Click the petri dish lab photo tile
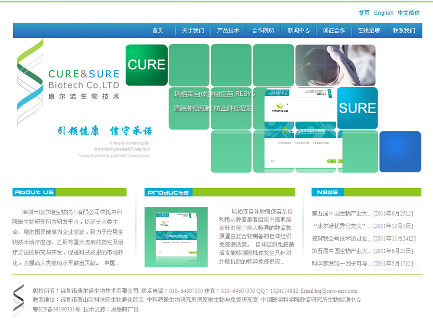Viewport: 433px width, 336px height. 336,65
